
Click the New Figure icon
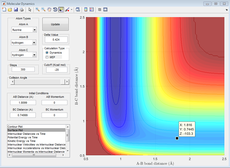4,9
